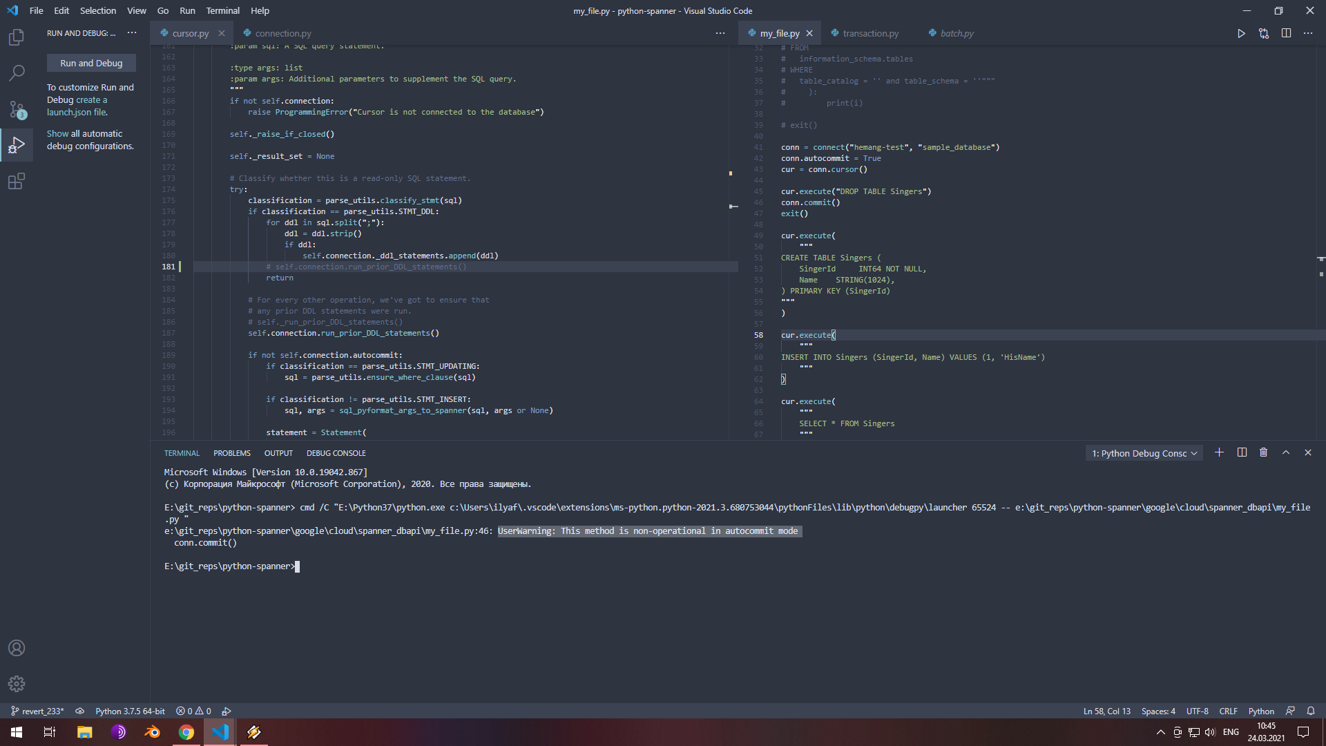Open the Selection menu

(x=98, y=10)
